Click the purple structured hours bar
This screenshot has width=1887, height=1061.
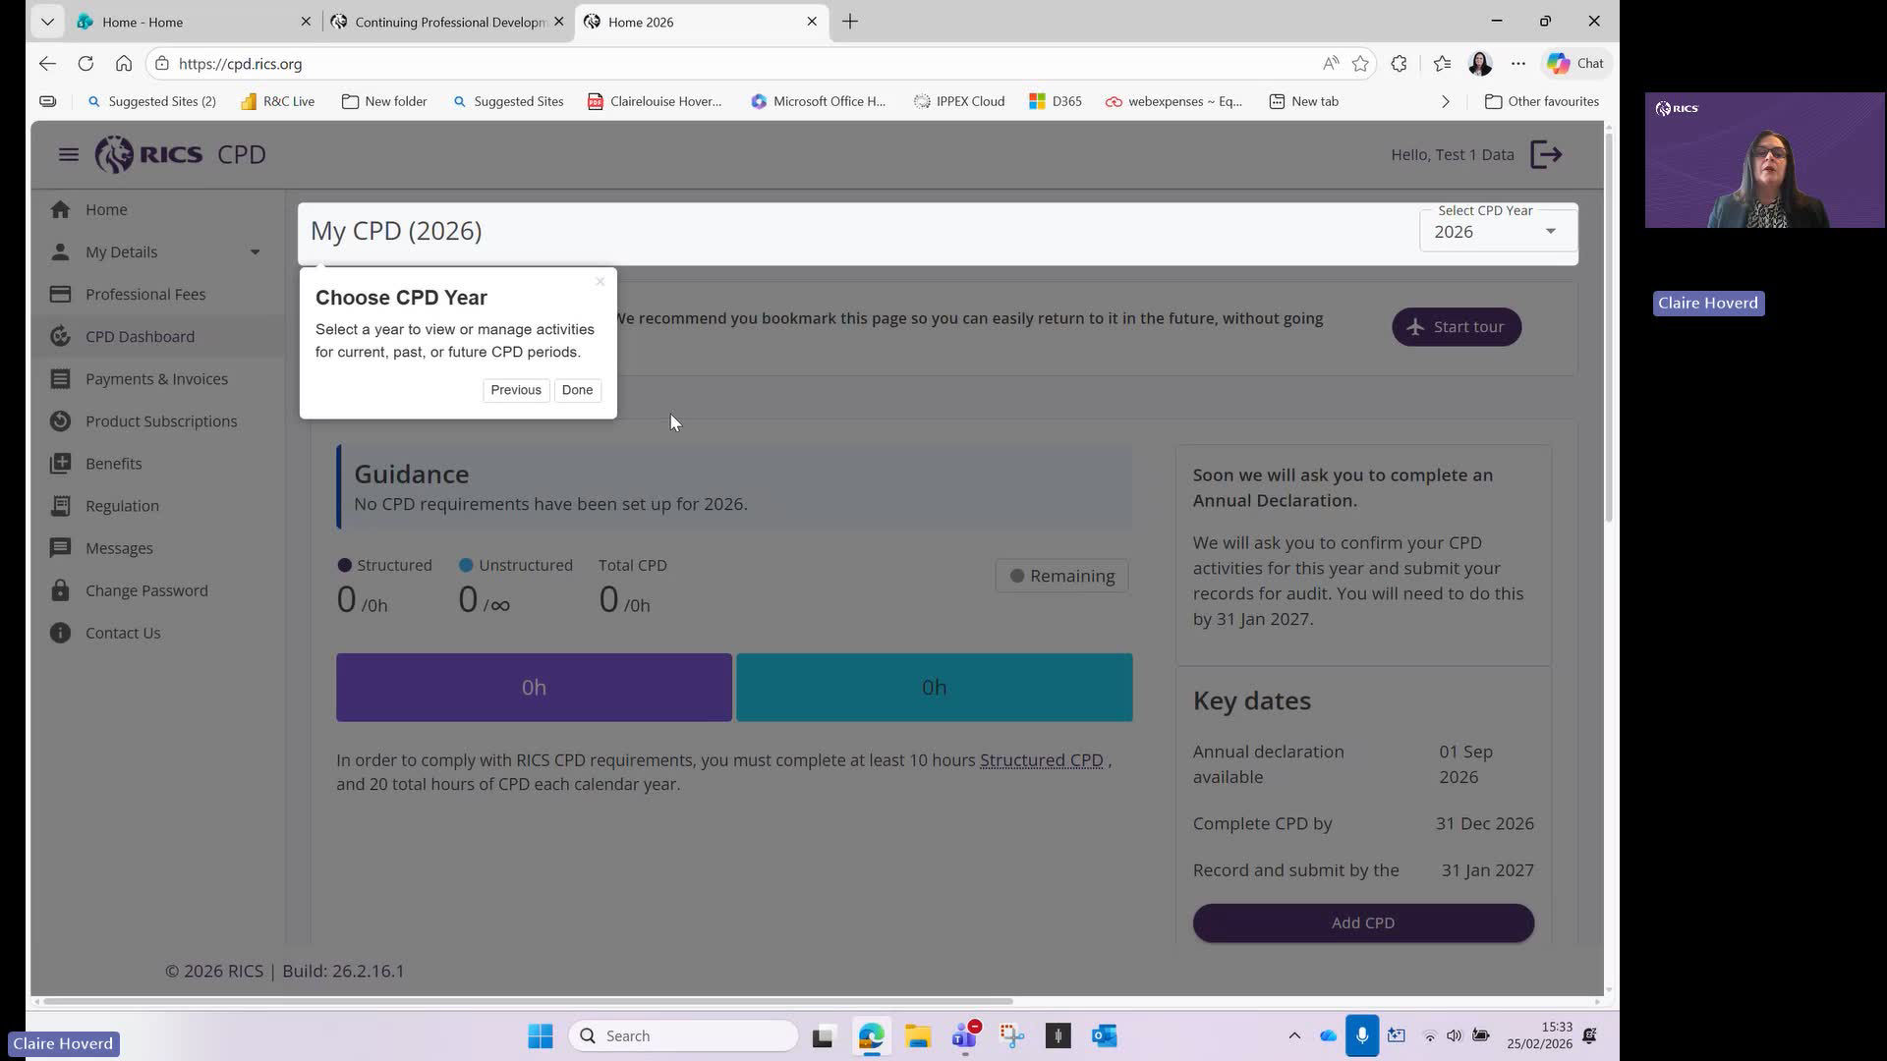534,687
